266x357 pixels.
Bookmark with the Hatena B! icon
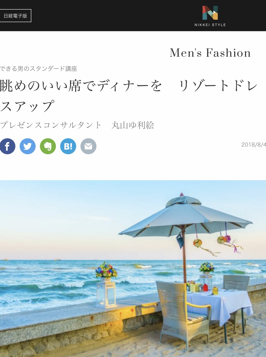[x=68, y=146]
